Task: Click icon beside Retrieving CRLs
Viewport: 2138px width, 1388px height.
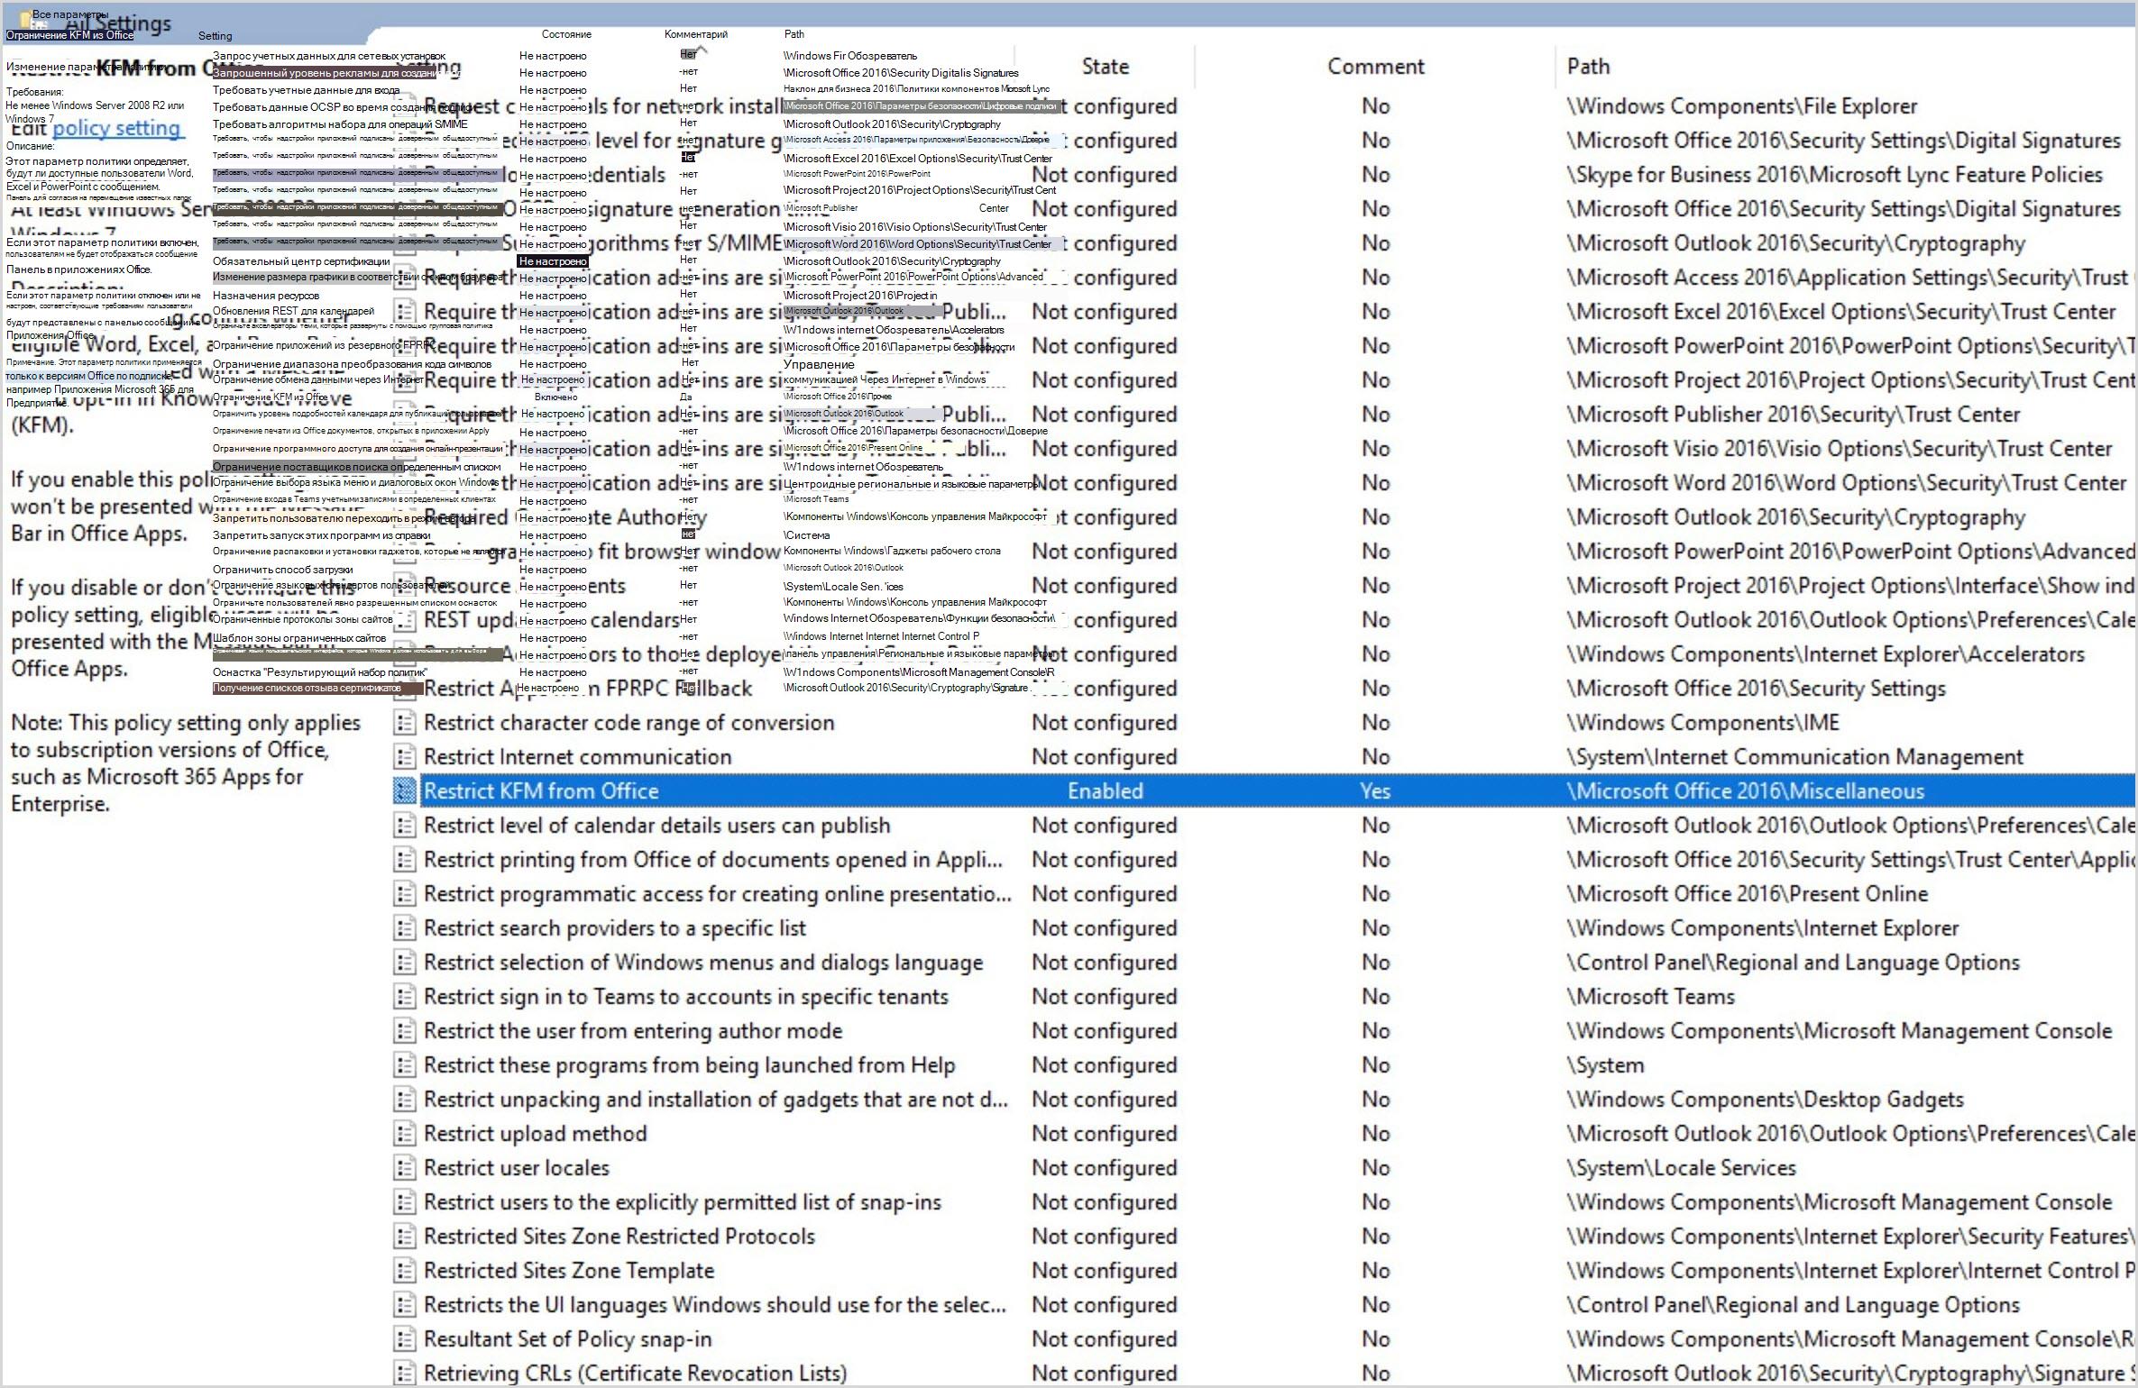Action: point(405,1374)
